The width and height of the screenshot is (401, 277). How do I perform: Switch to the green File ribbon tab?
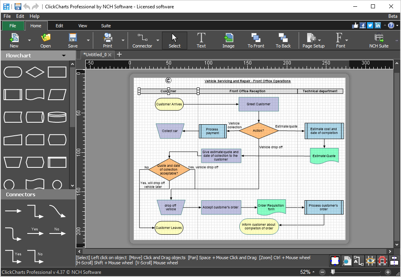[x=13, y=26]
